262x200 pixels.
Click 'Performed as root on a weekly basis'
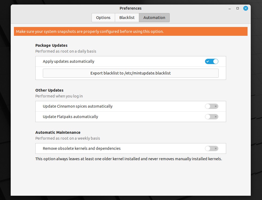[x=68, y=138]
